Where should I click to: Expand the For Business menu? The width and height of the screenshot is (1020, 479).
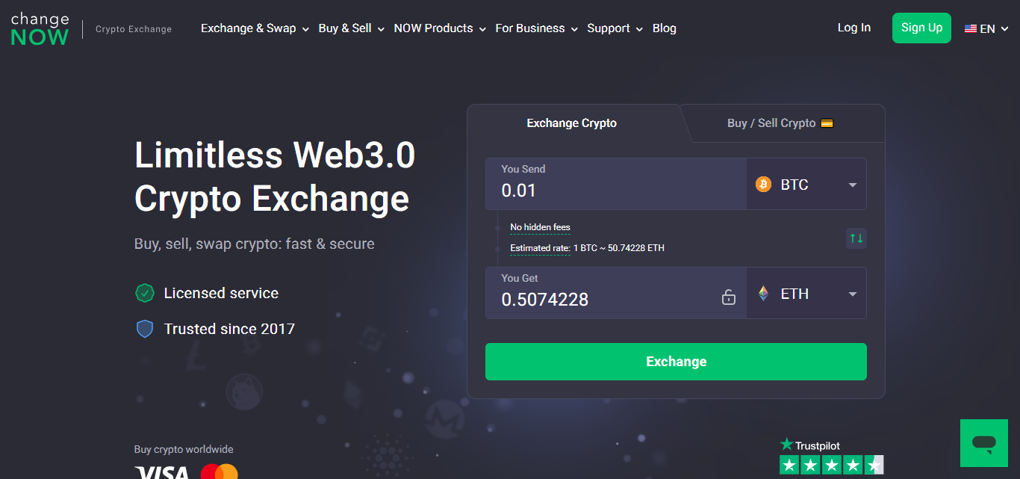536,28
